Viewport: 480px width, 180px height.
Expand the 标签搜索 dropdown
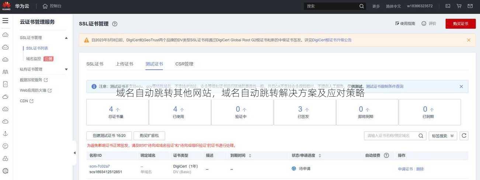tap(443, 136)
